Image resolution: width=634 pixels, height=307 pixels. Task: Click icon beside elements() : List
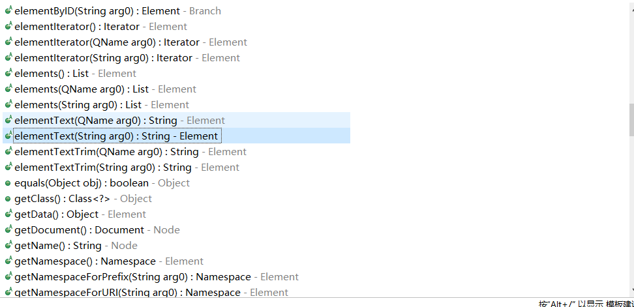coord(8,74)
